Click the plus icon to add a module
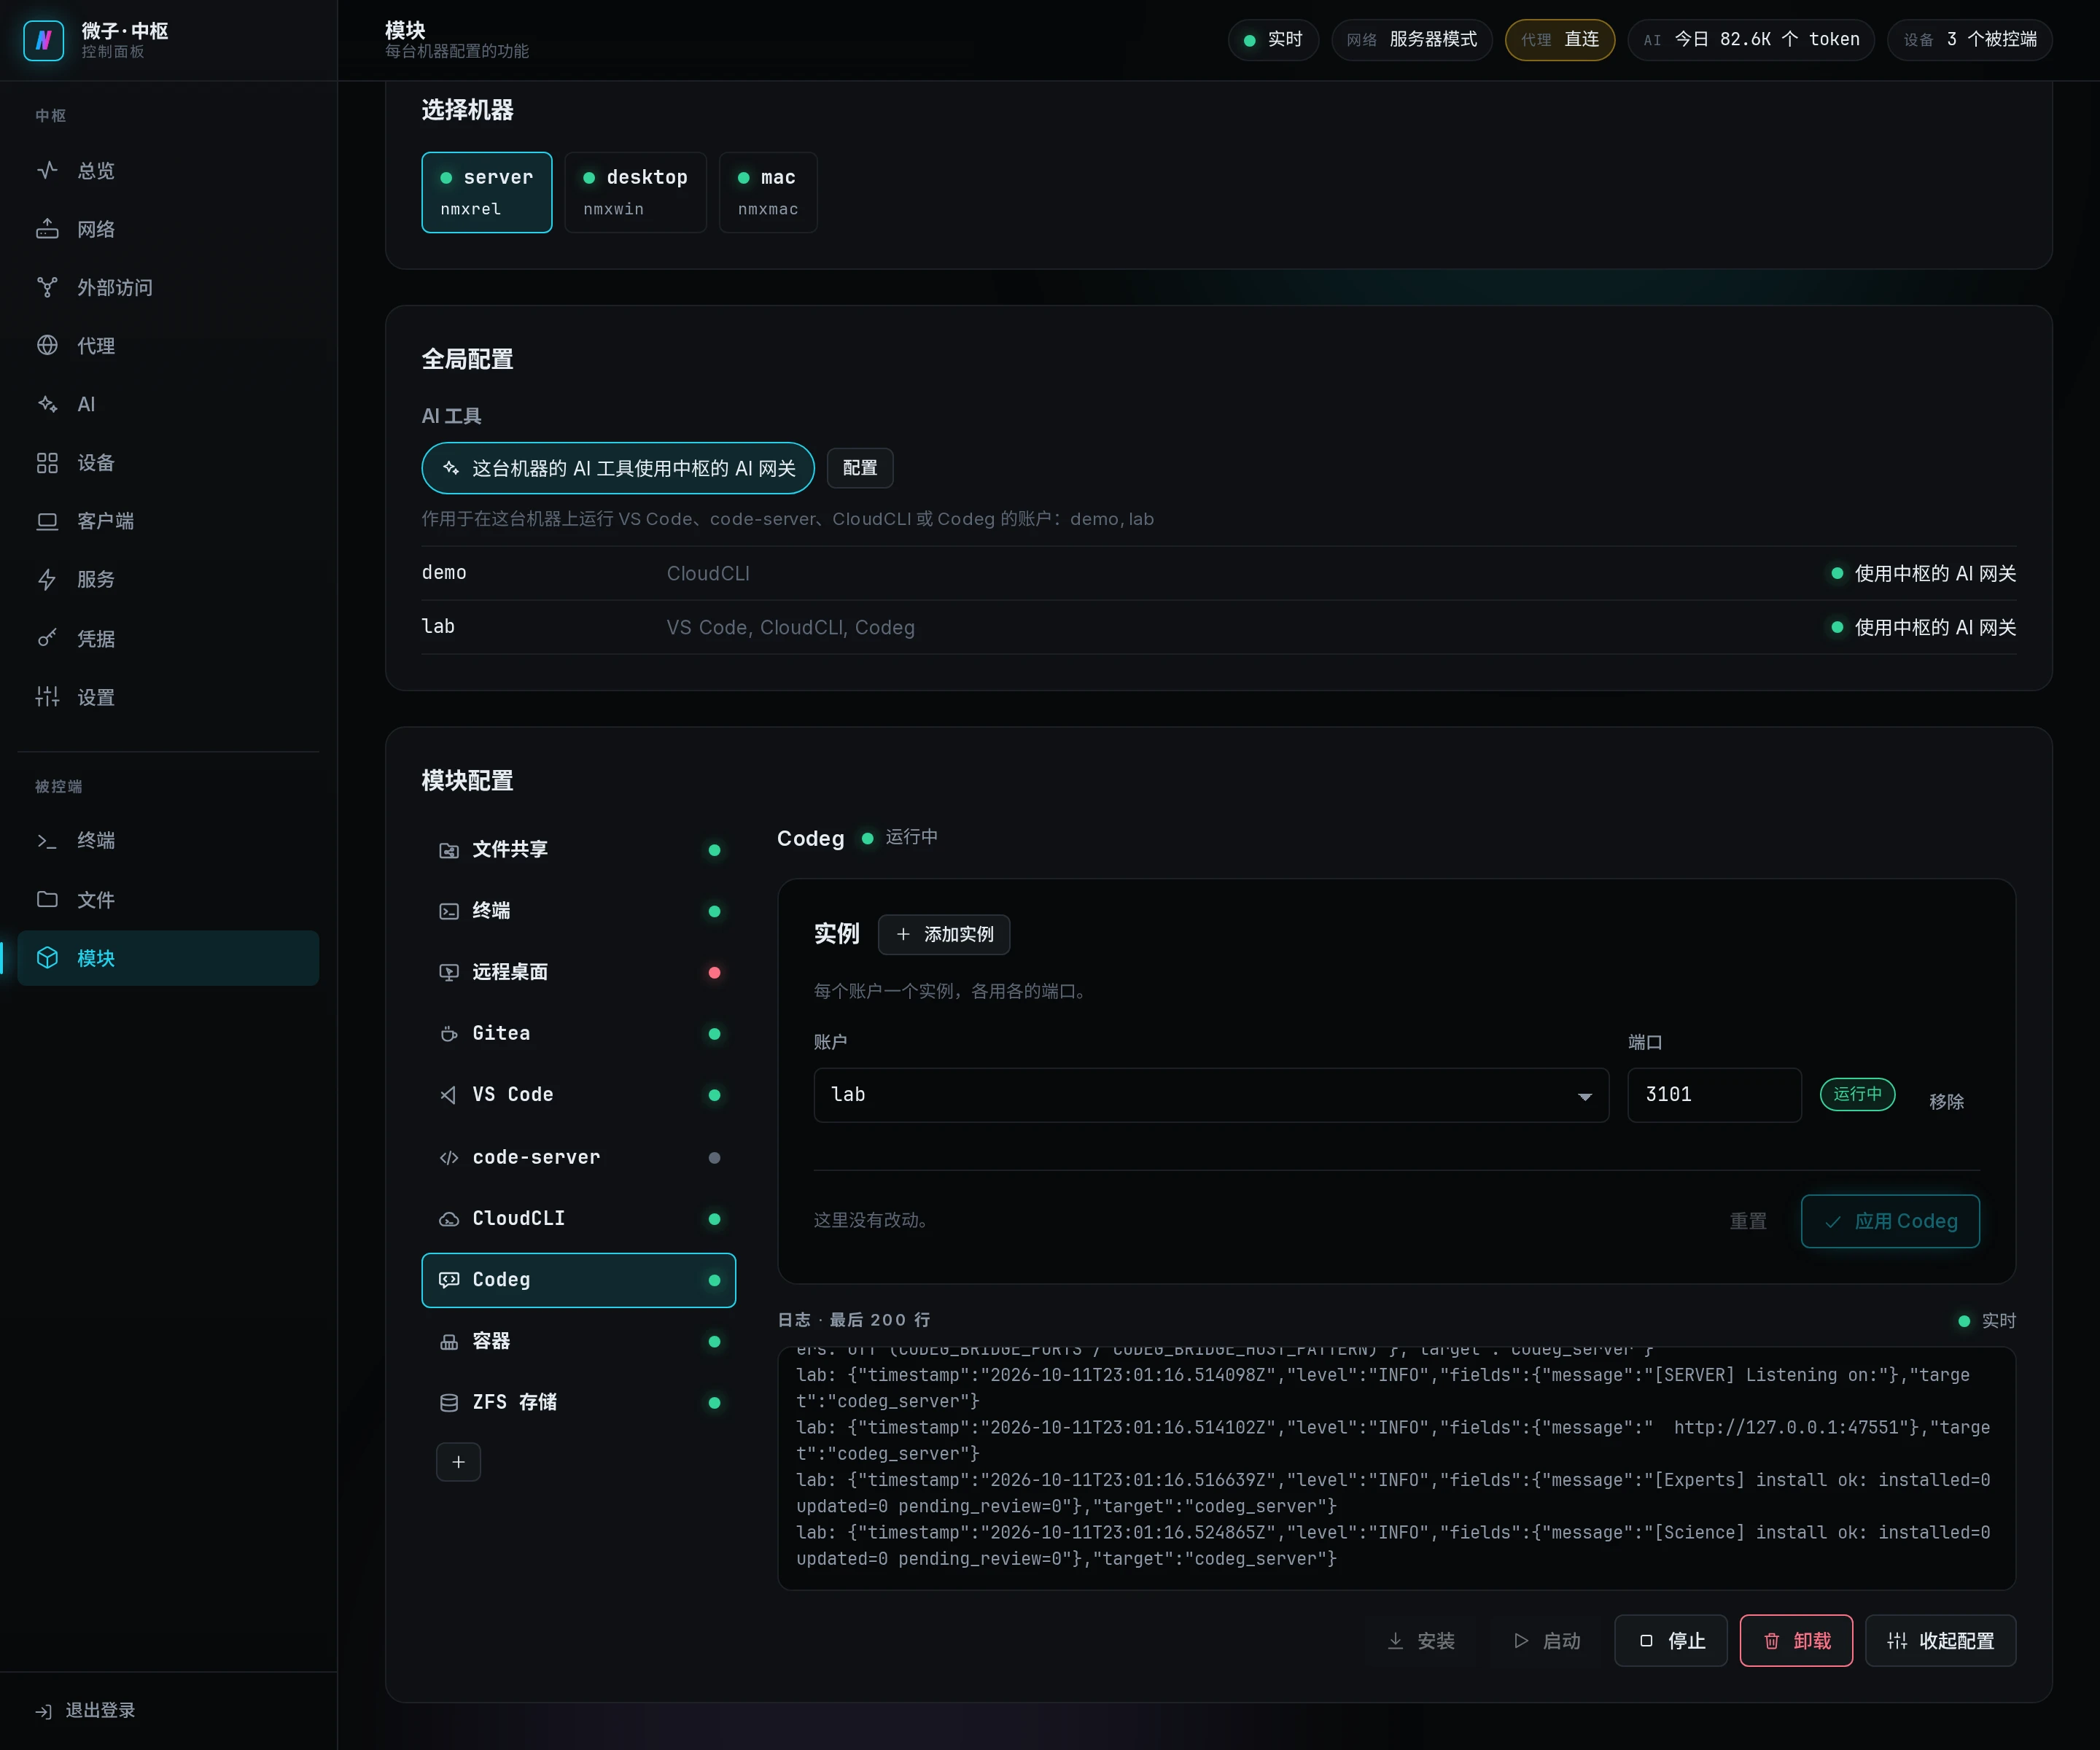Viewport: 2100px width, 1750px height. click(458, 1462)
